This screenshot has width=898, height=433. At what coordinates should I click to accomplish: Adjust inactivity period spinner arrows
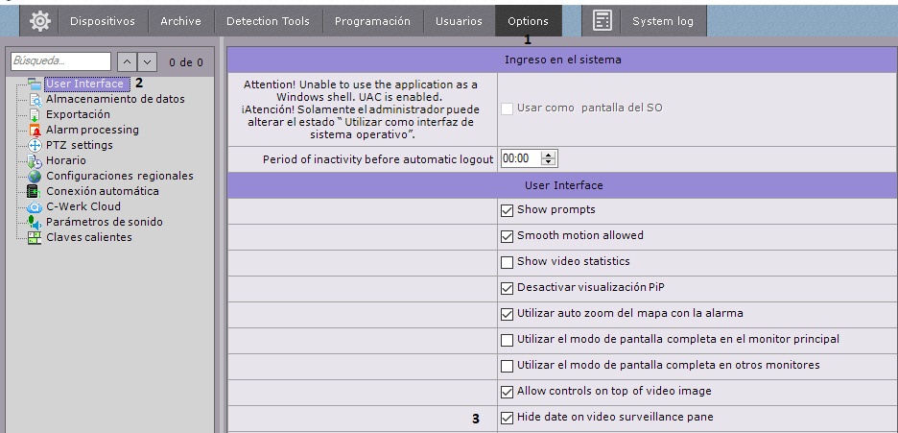pos(548,159)
